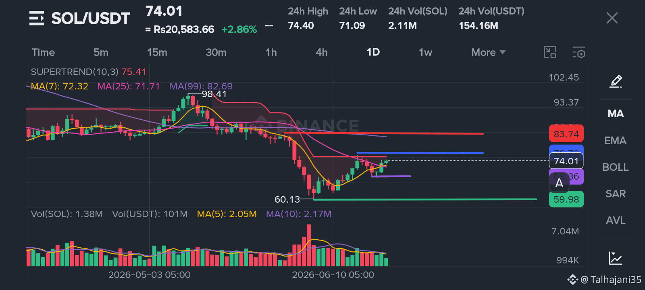Click the 74.01 current price label

[x=566, y=161]
